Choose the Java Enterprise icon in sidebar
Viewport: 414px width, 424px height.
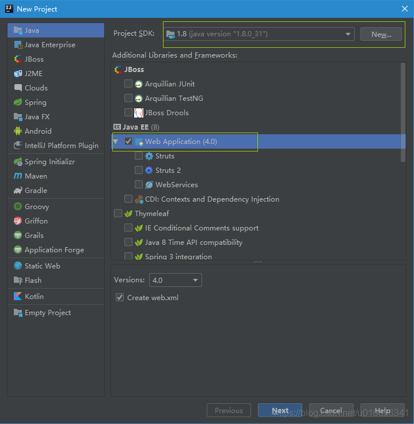tap(18, 44)
